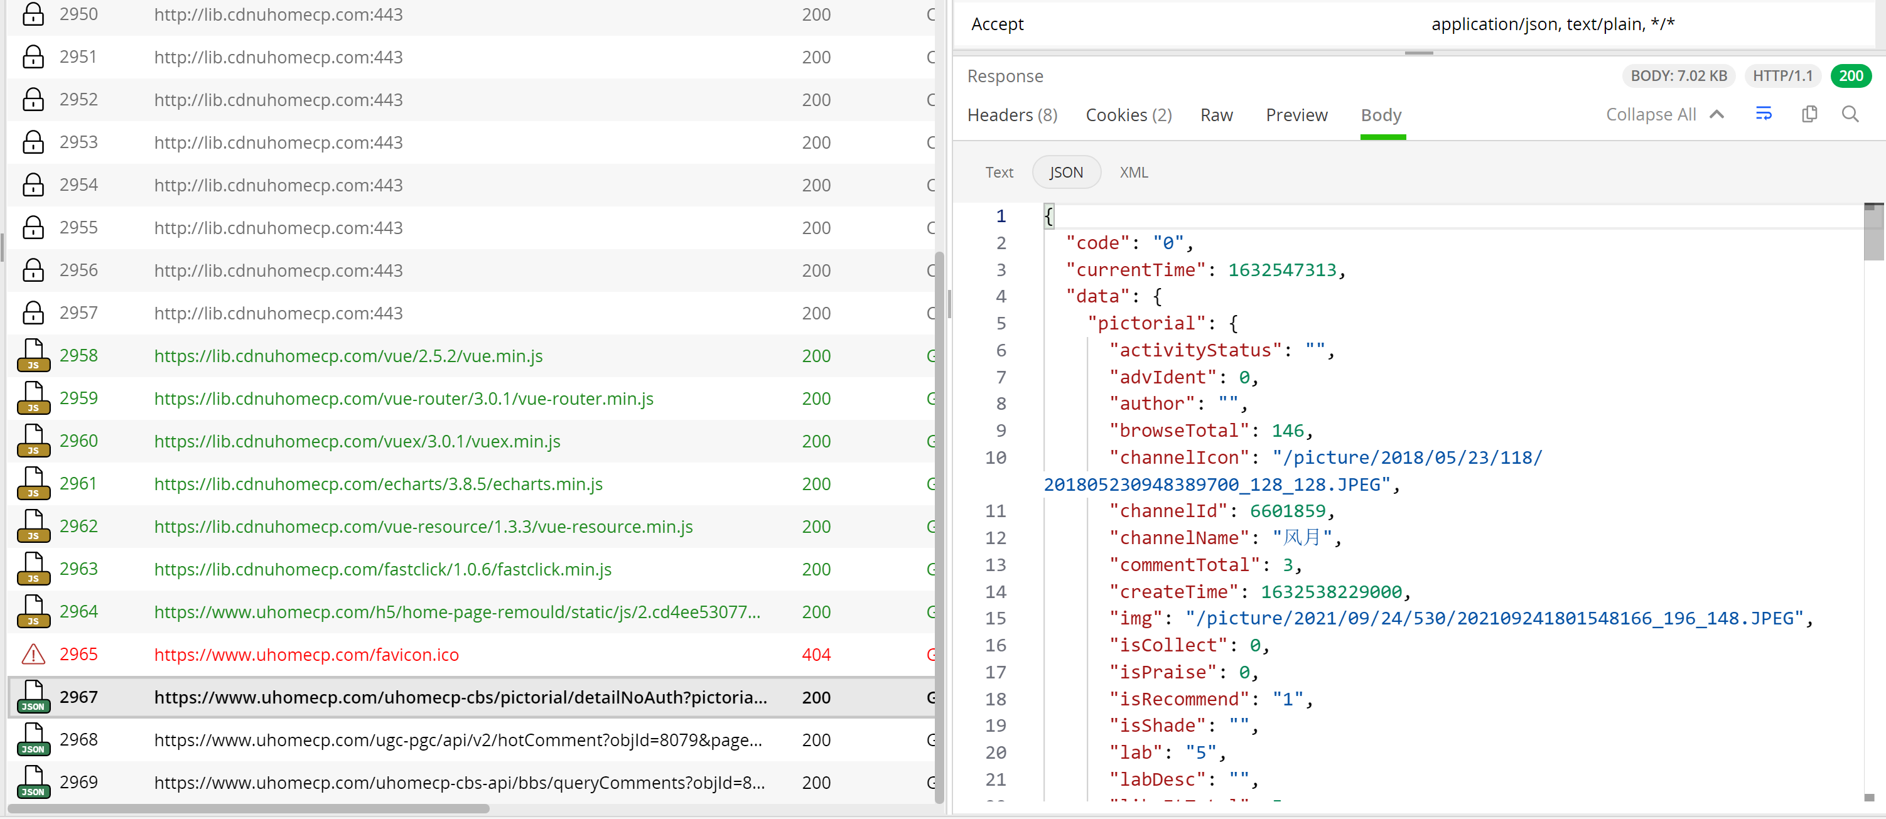Click Collapse All in response viewer
The image size is (1886, 819).
click(x=1650, y=114)
